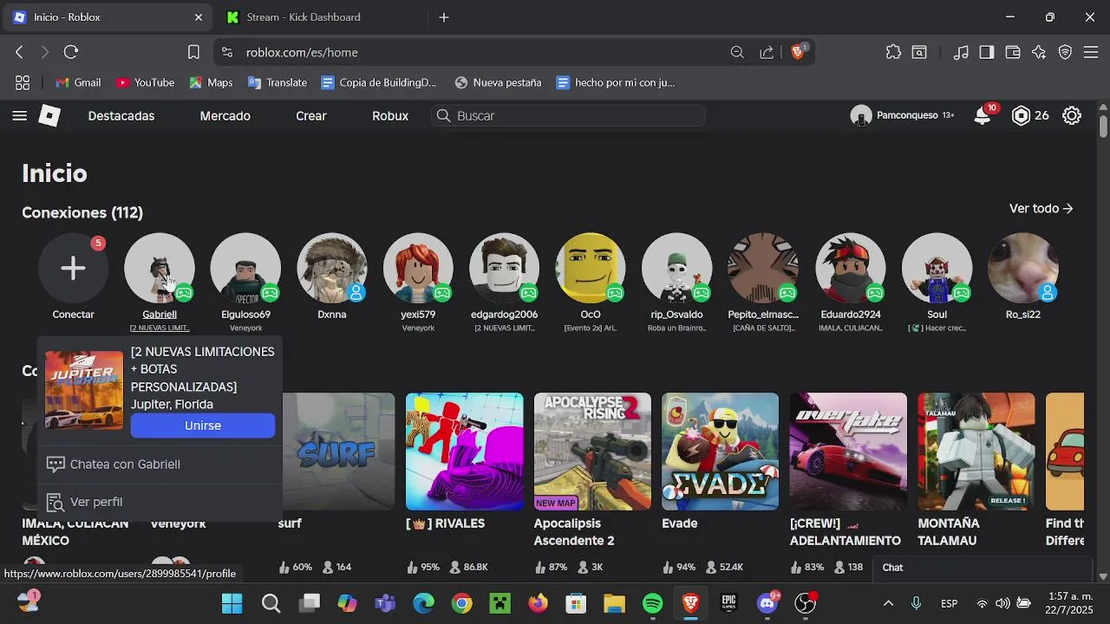Viewport: 1110px width, 624px height.
Task: Open the notifications bell icon
Action: coord(983,115)
